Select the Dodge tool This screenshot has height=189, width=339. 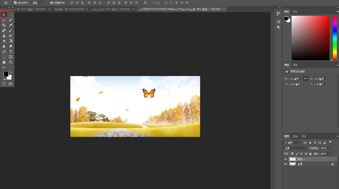[x=11, y=46]
